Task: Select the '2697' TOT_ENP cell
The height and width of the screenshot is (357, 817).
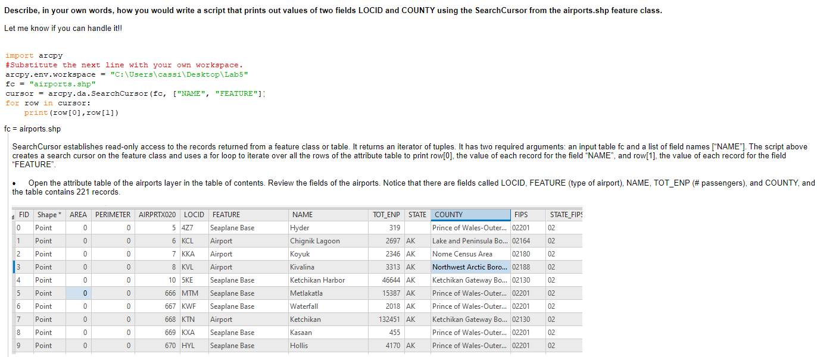Action: (386, 241)
